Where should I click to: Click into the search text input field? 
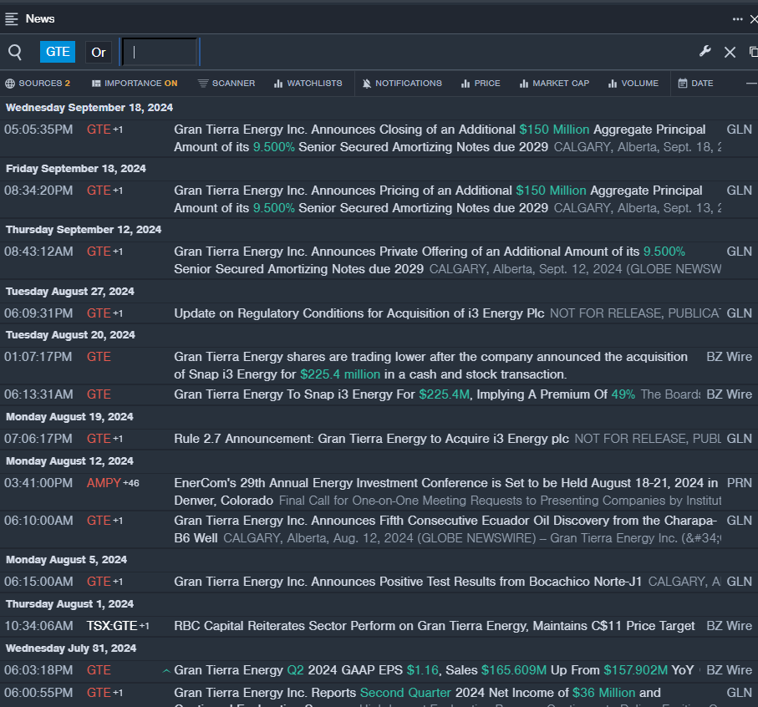tap(160, 52)
